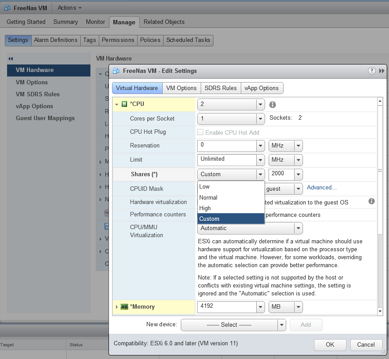Open the New device Select dropdown
This screenshot has height=359, width=389.
pos(281,325)
